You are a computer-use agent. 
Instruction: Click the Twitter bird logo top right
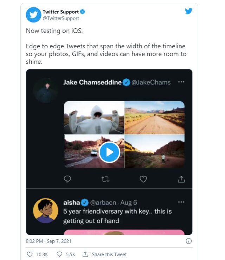pyautogui.click(x=189, y=11)
